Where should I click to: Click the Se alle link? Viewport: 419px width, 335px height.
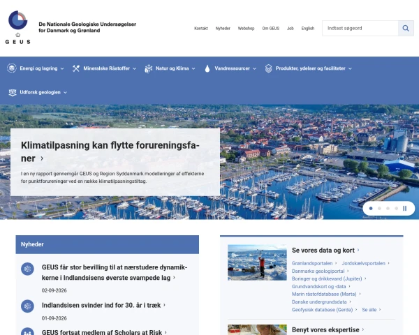(369, 310)
